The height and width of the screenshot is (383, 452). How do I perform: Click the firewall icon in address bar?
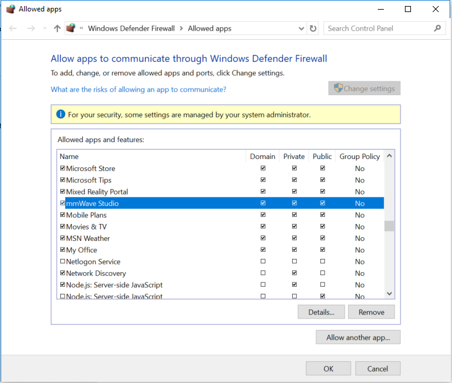pos(71,28)
